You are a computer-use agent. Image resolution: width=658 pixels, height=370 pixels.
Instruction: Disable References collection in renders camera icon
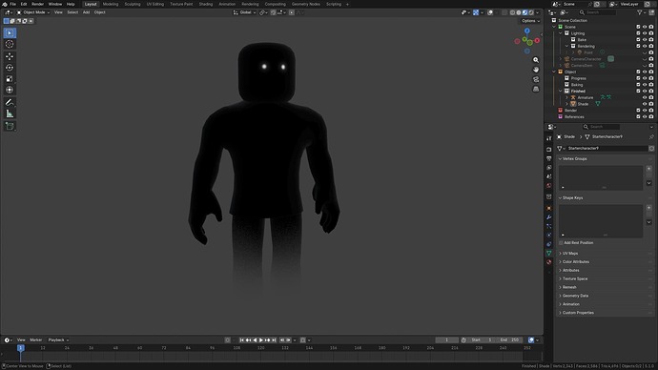point(651,116)
